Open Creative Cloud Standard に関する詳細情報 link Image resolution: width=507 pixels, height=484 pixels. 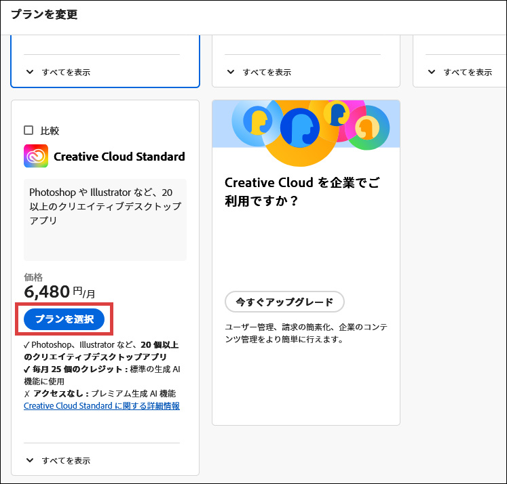pos(102,406)
